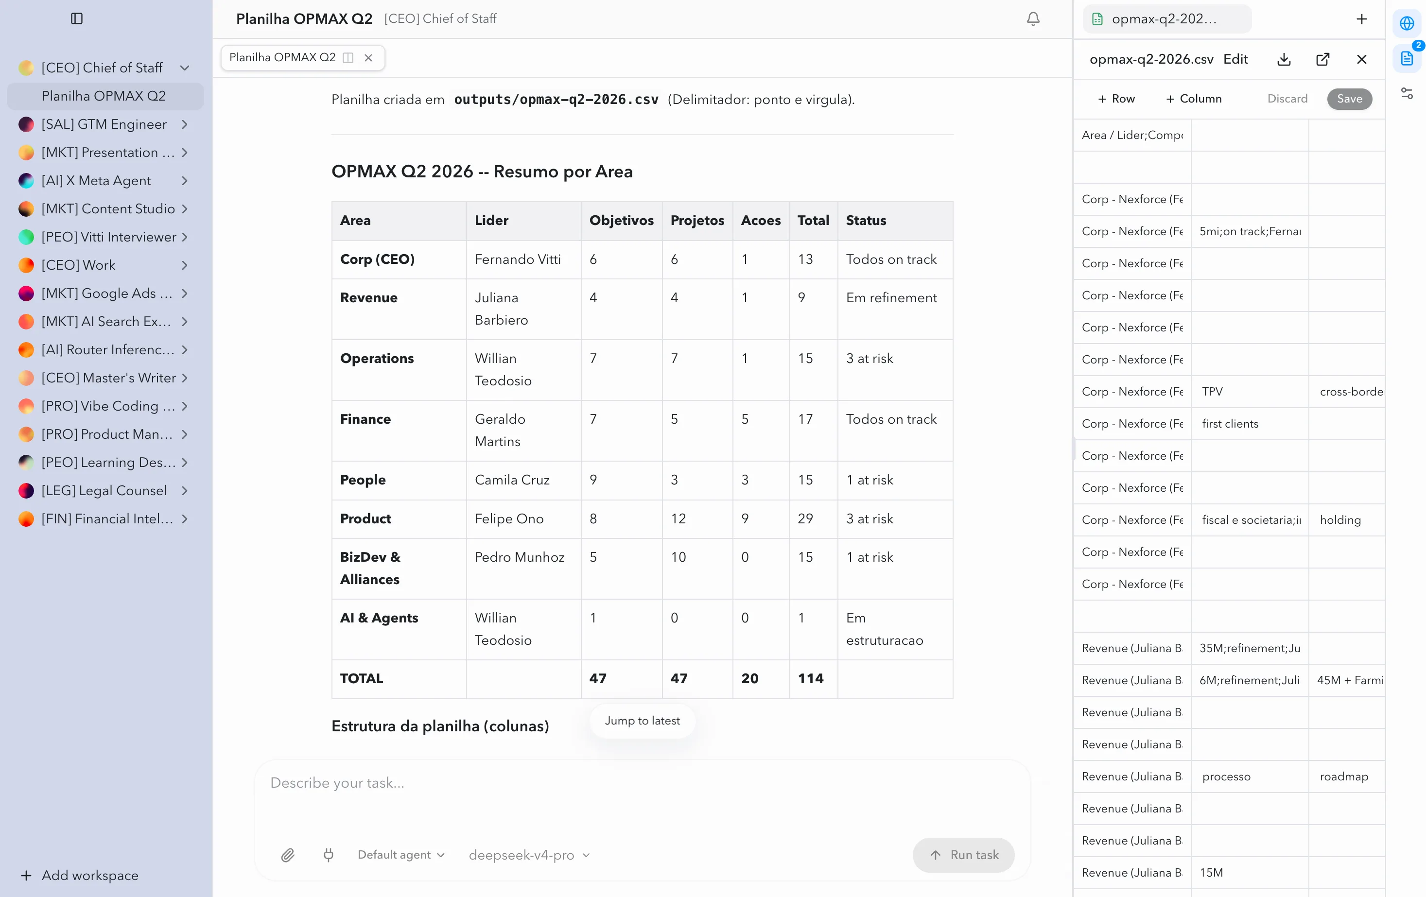1426x897 pixels.
Task: Download the opmax-q2-2026.csv file
Action: 1284,59
